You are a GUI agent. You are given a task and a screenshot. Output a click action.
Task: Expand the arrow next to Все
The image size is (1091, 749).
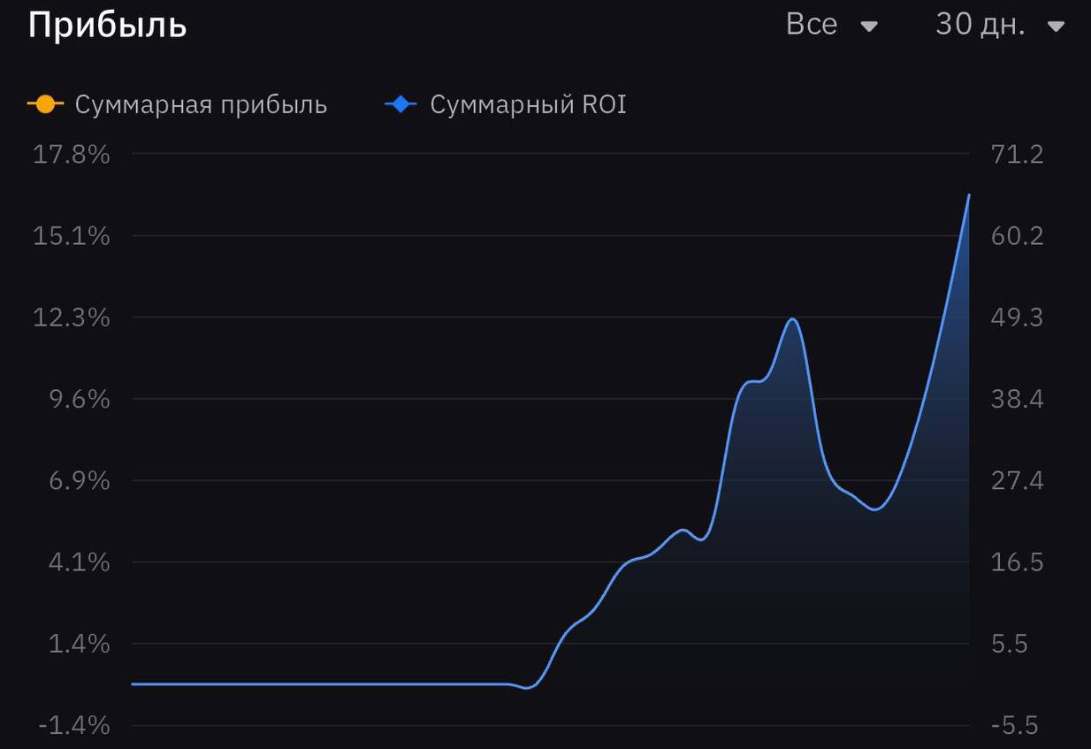point(869,27)
